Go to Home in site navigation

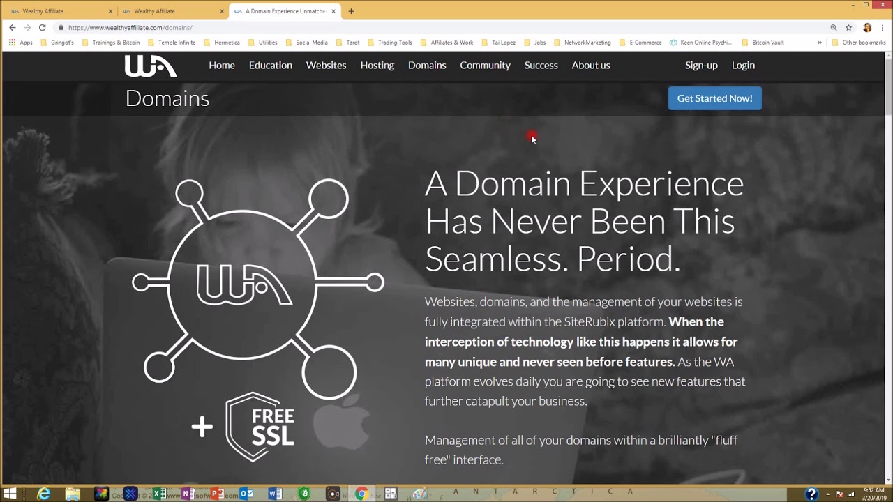coord(222,66)
